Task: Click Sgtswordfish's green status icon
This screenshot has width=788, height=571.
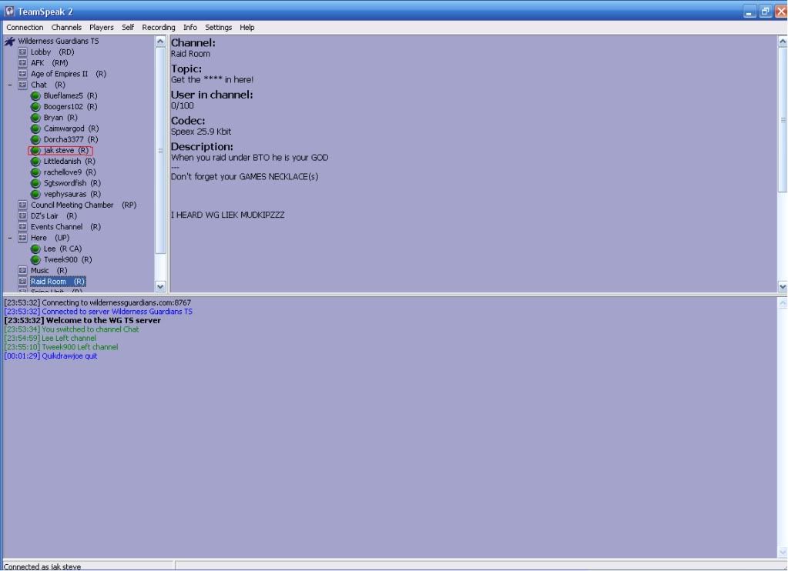Action: point(35,183)
